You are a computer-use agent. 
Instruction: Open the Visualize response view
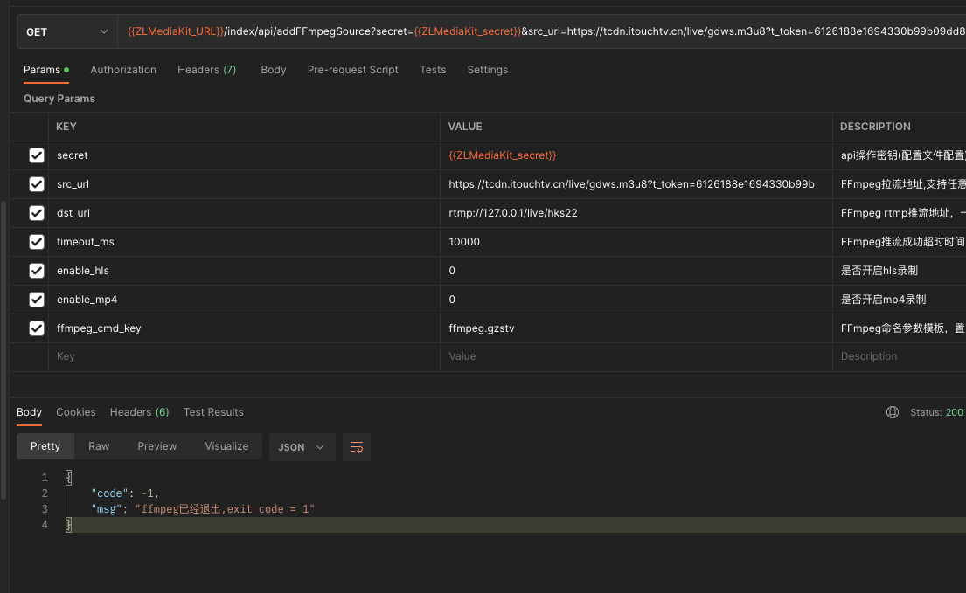tap(226, 446)
